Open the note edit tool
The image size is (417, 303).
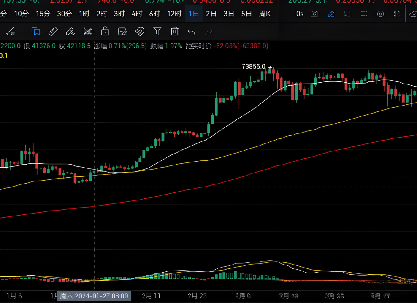(x=122, y=31)
